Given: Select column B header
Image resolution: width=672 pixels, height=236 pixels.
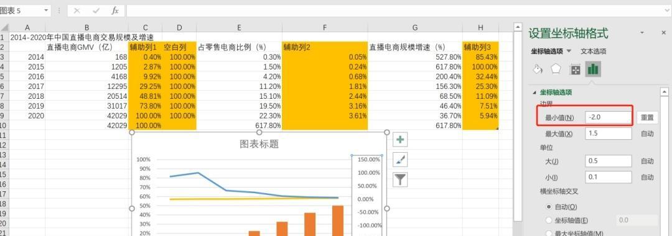Looking at the screenshot, I should pos(86,28).
